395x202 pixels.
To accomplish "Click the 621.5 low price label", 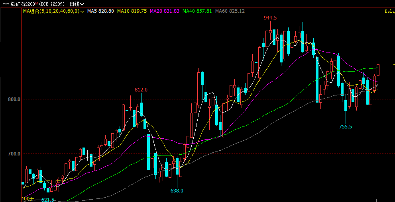I will click(47, 200).
